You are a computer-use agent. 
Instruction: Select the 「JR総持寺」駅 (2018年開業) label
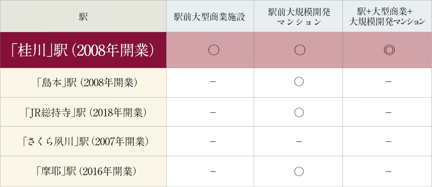(x=87, y=113)
